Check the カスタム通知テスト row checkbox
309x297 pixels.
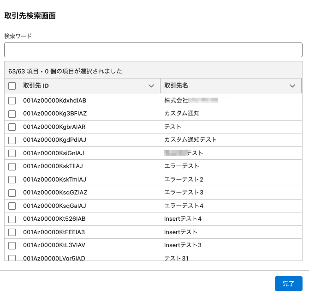point(12,140)
